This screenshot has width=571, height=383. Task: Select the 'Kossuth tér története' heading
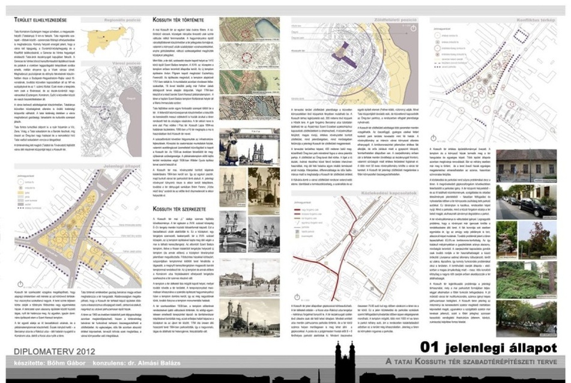coord(178,20)
